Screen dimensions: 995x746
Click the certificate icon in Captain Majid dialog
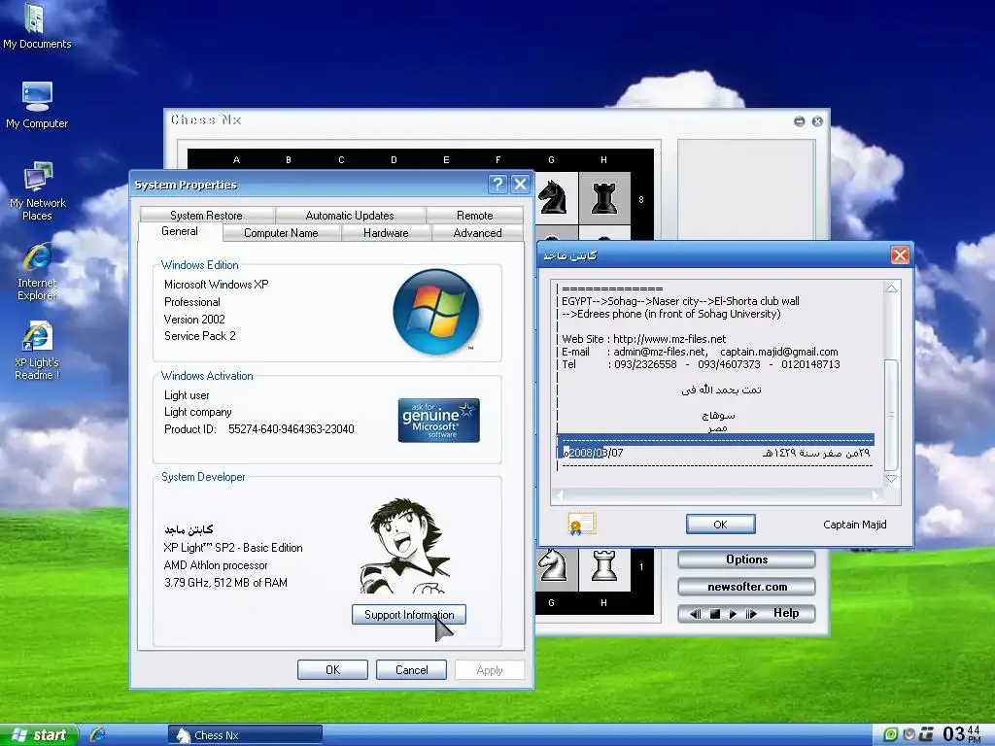click(x=582, y=524)
